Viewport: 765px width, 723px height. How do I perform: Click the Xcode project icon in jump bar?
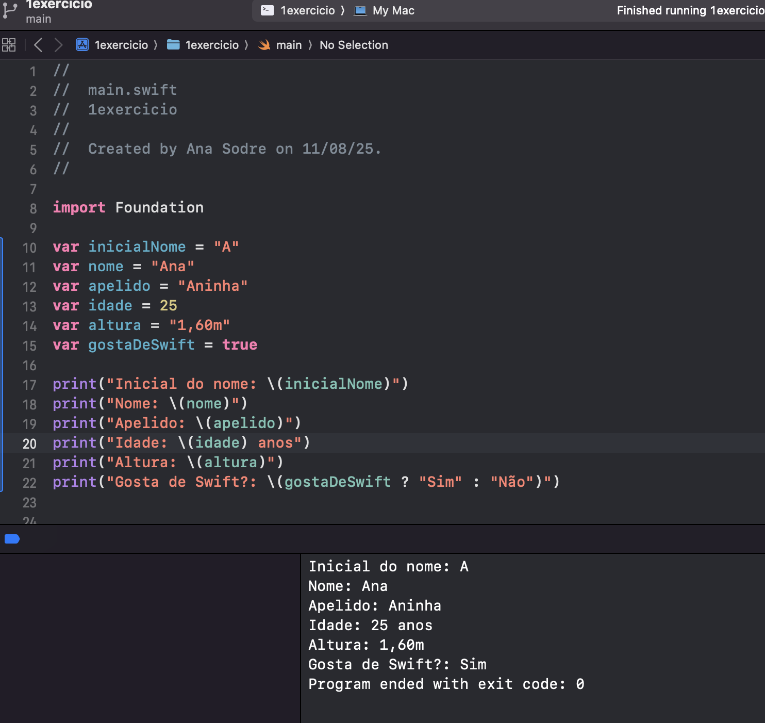82,45
